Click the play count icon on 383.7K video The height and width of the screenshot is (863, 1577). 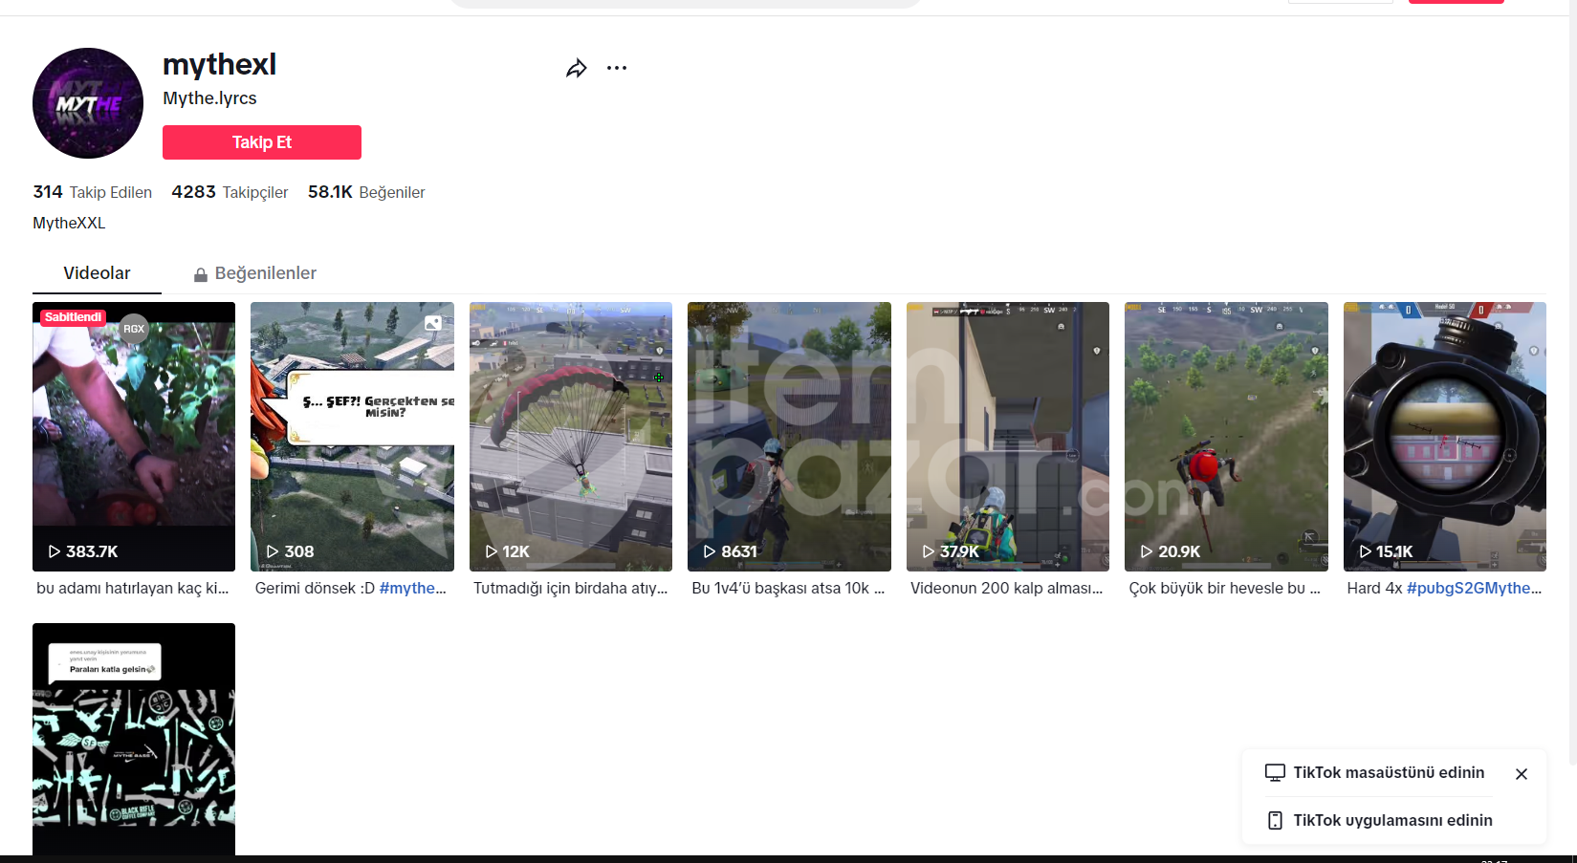tap(55, 551)
